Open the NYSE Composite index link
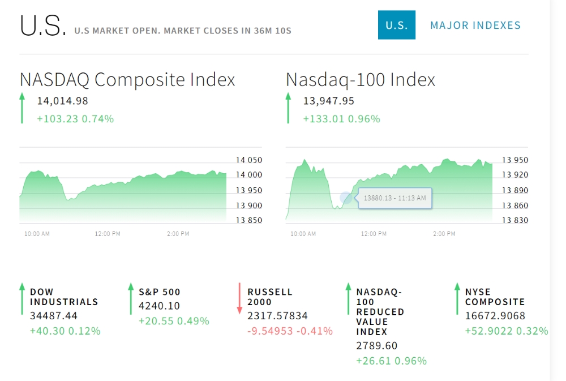Screen dimensions: 566x381 [x=495, y=297]
